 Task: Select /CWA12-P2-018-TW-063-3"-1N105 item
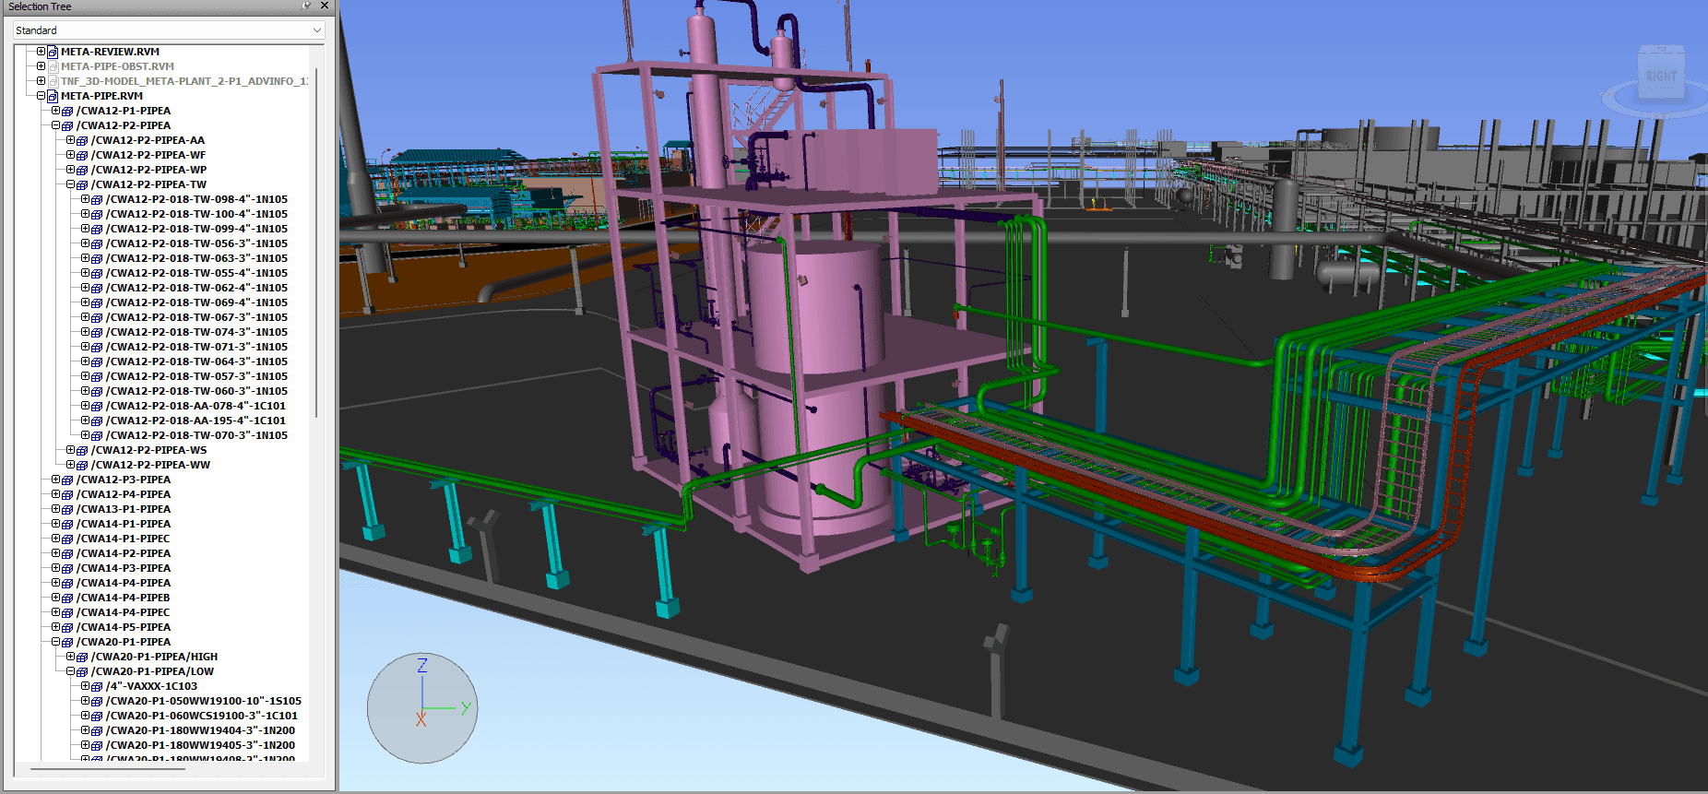pos(196,258)
